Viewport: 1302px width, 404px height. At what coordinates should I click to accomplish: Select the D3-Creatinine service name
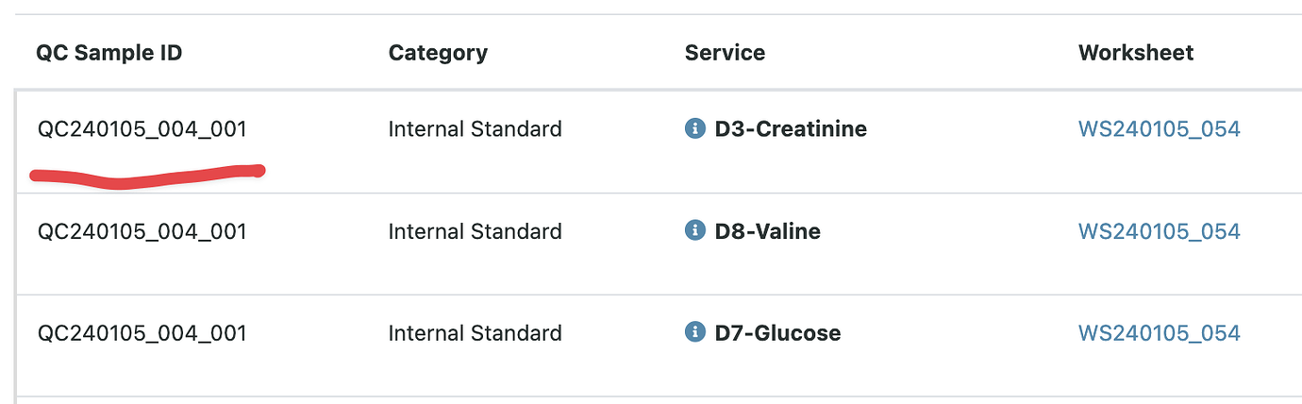click(791, 129)
